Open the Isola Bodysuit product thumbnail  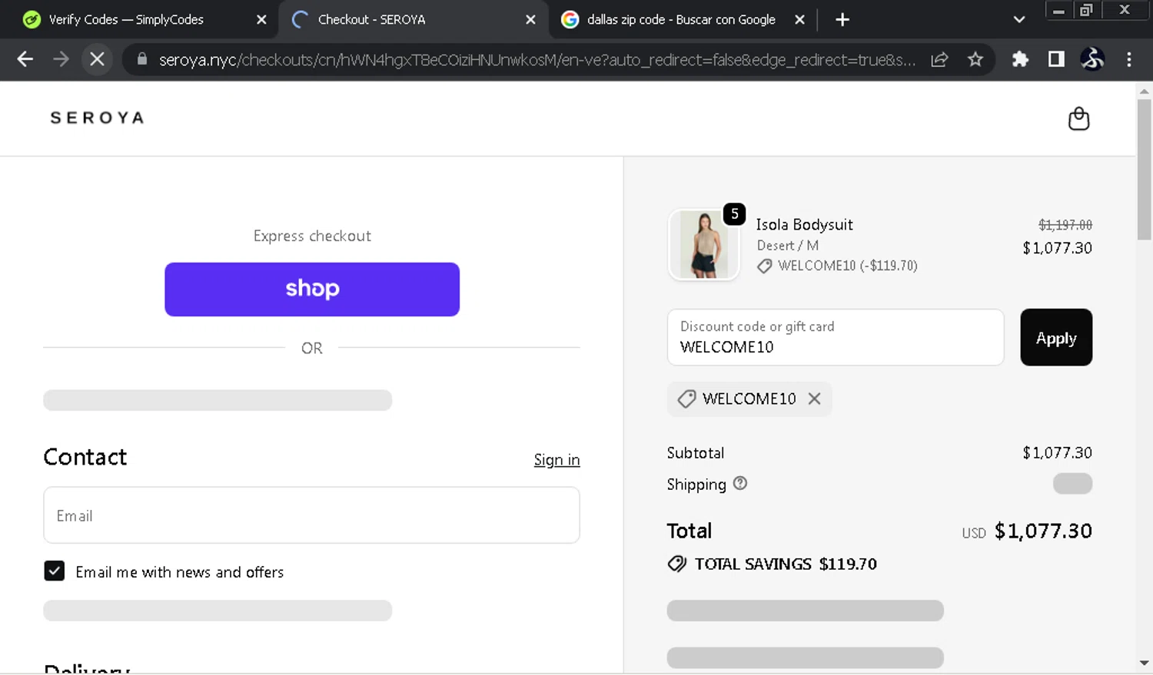coord(704,245)
